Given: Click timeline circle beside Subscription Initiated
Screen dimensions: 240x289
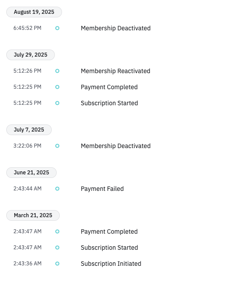Looking at the screenshot, I should (x=58, y=264).
